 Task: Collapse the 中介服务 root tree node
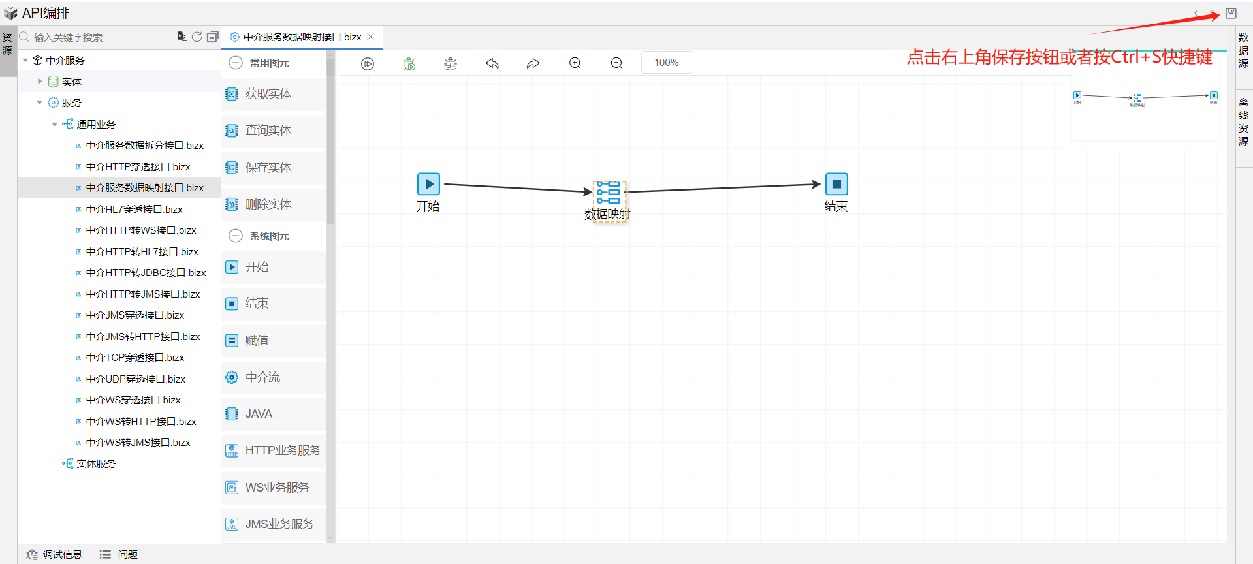tap(25, 61)
